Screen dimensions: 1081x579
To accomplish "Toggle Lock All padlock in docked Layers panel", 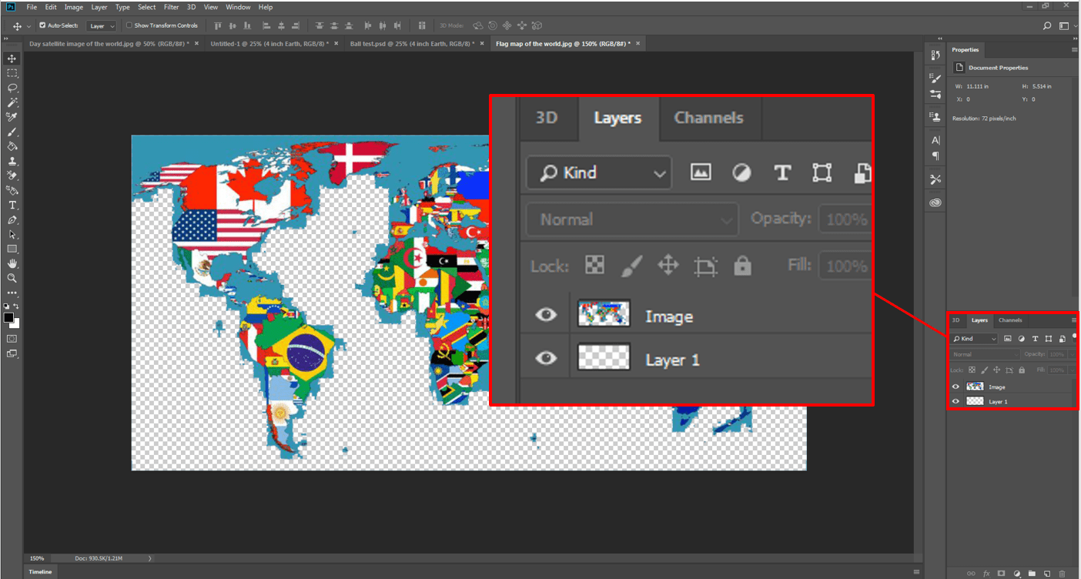I will [1022, 370].
